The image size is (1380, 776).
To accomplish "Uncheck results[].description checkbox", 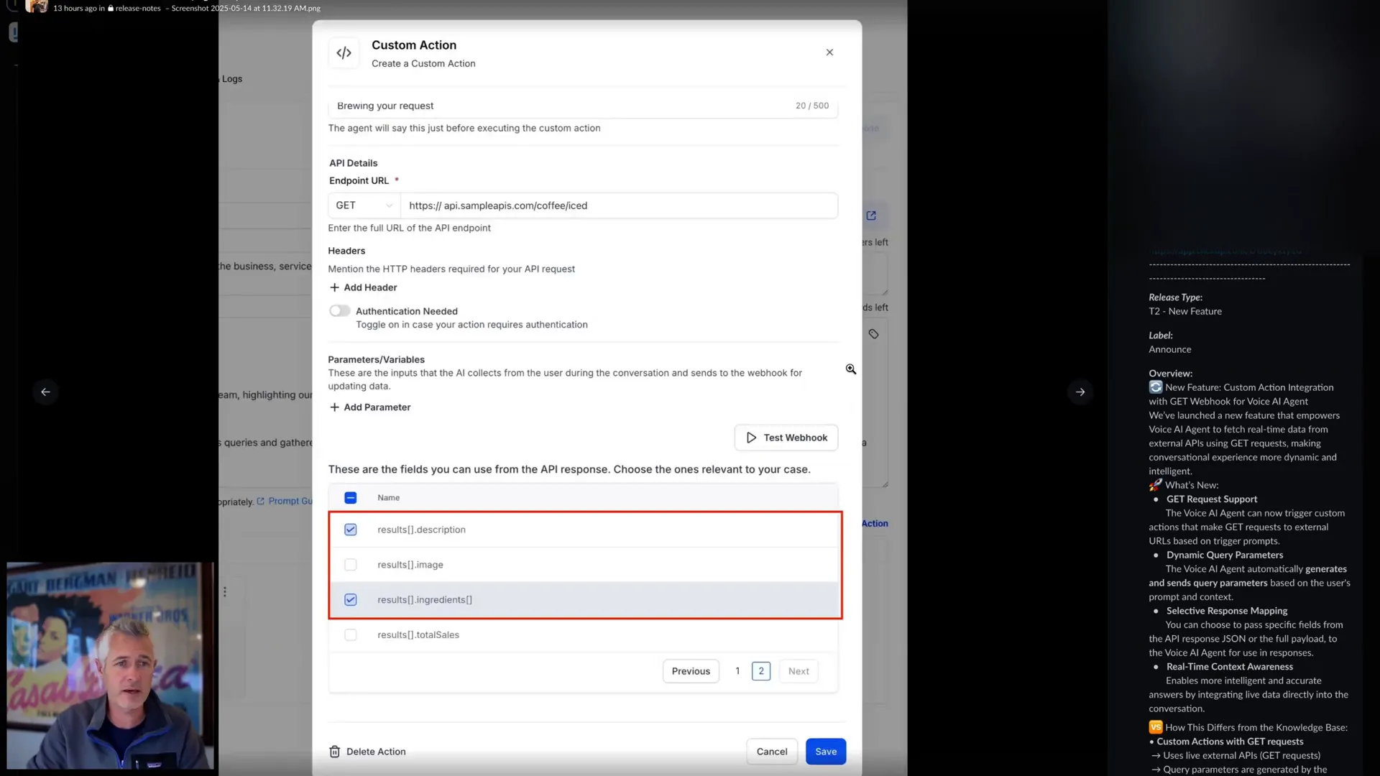I will [351, 530].
